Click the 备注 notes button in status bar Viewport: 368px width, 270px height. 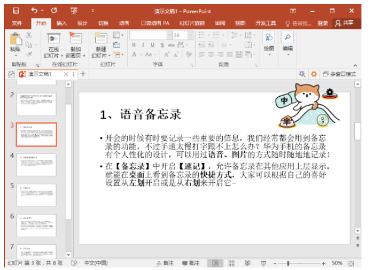165,263
